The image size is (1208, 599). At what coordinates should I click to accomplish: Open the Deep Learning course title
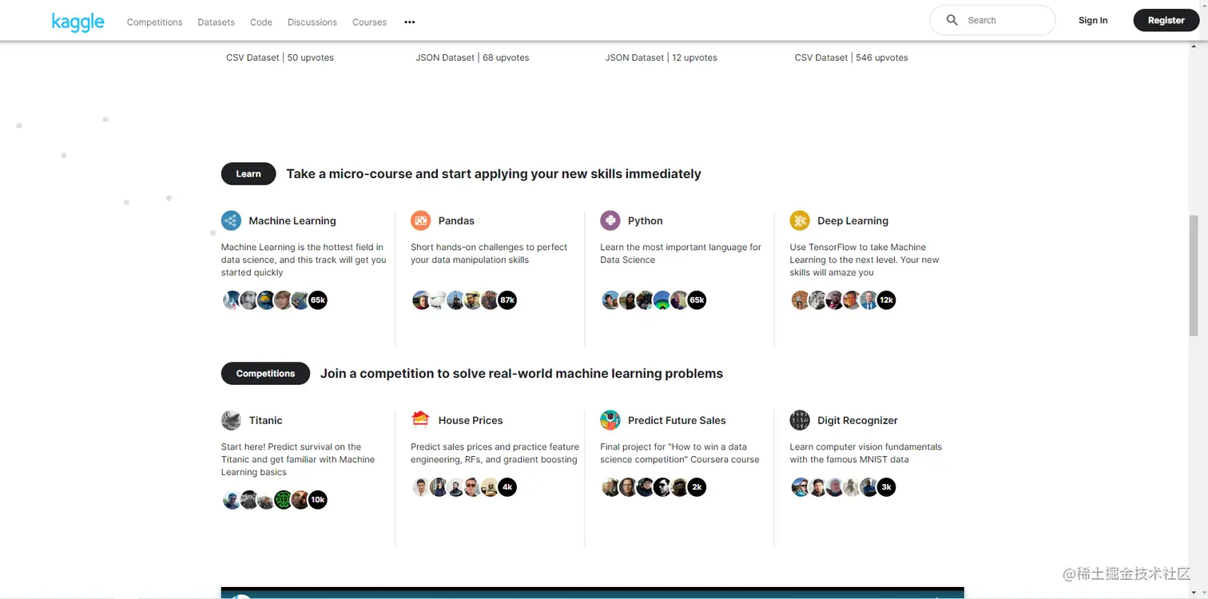pos(852,221)
